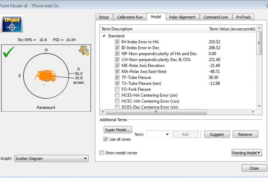Click the TPoint logo icon
Screen dimensions: 268x178
pos(12,24)
